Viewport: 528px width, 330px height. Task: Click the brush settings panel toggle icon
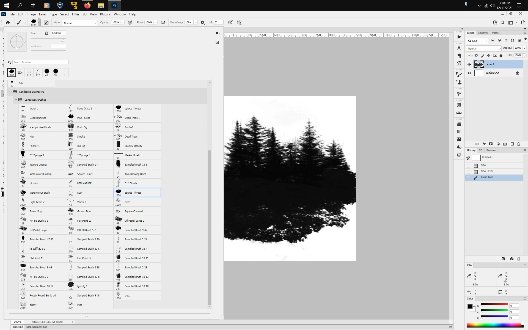tap(46, 23)
